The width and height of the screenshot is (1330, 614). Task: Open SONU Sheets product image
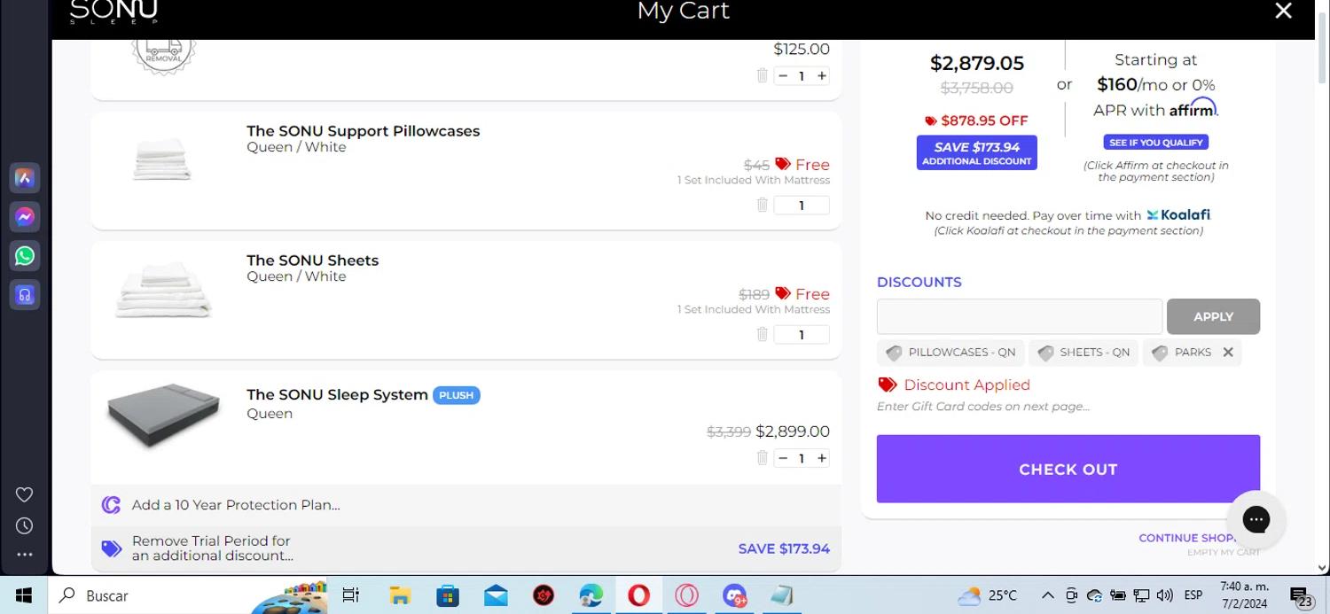click(163, 289)
